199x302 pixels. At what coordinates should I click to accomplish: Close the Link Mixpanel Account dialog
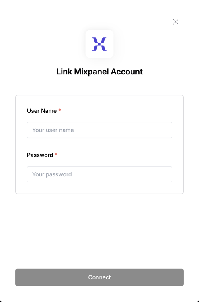(176, 22)
